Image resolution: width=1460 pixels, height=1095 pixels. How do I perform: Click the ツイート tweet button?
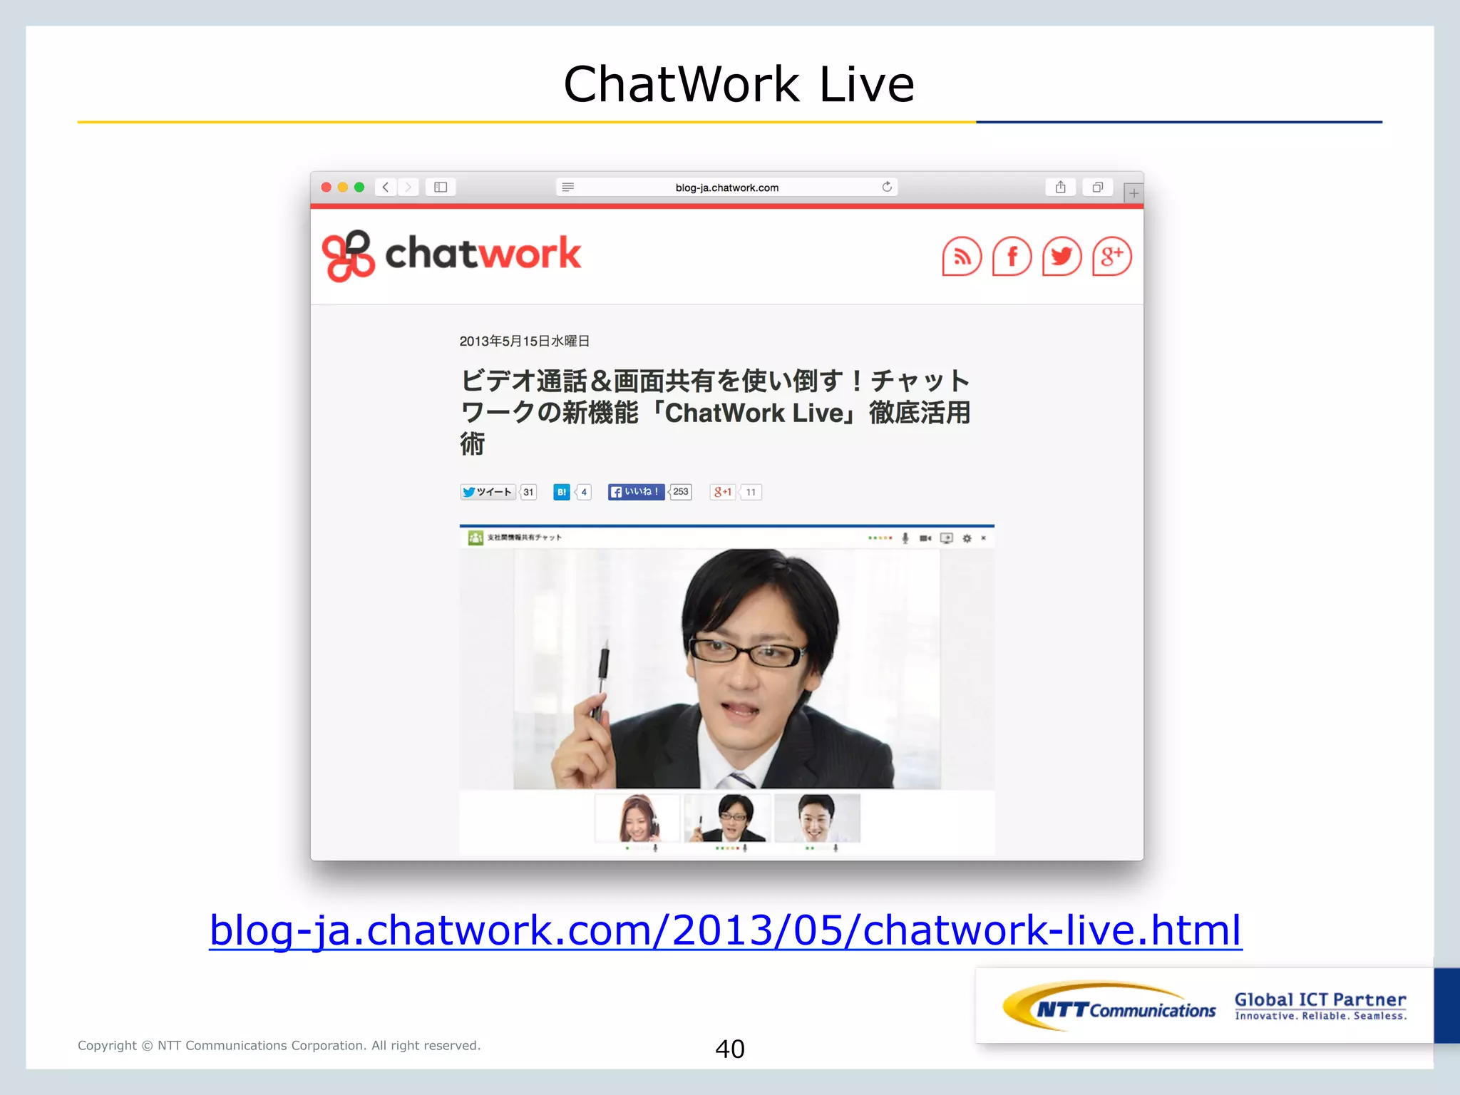pos(488,492)
